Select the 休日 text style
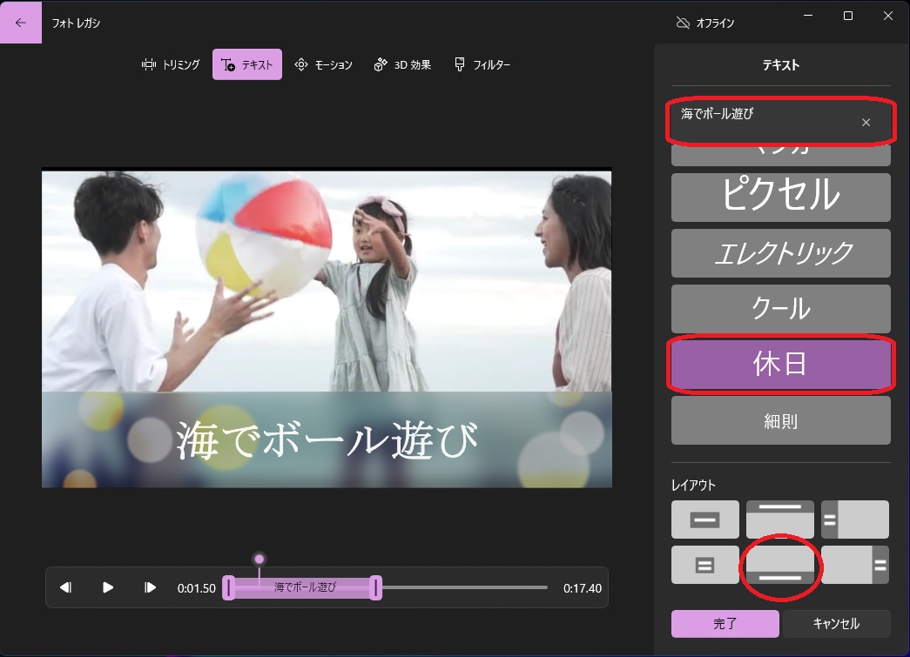This screenshot has width=910, height=657. [x=780, y=364]
